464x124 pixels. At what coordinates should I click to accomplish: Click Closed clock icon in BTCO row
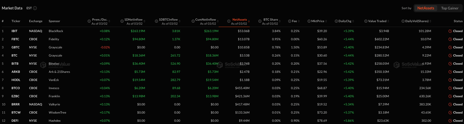(450, 88)
